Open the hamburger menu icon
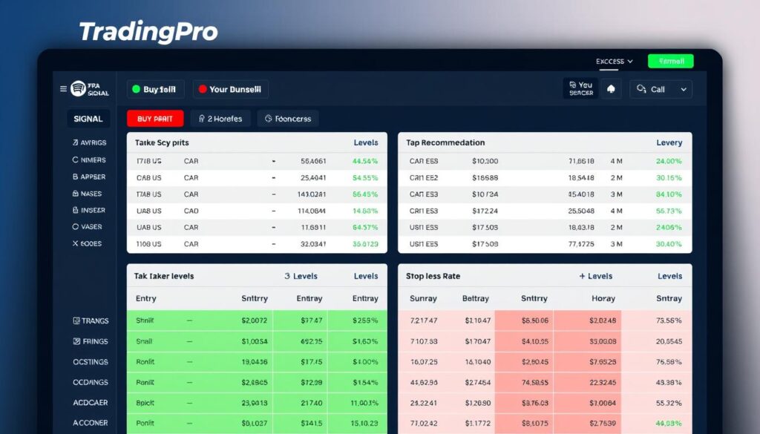Screen dimensions: 760x434 click(x=63, y=89)
